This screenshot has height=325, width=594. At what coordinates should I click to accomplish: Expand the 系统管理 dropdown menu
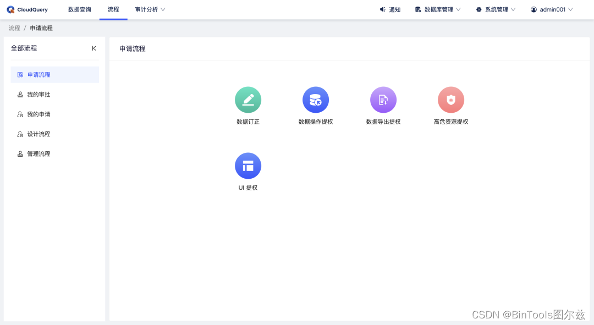tap(496, 9)
